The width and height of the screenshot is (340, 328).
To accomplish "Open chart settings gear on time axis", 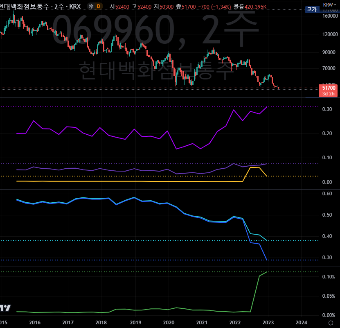I will point(331,323).
